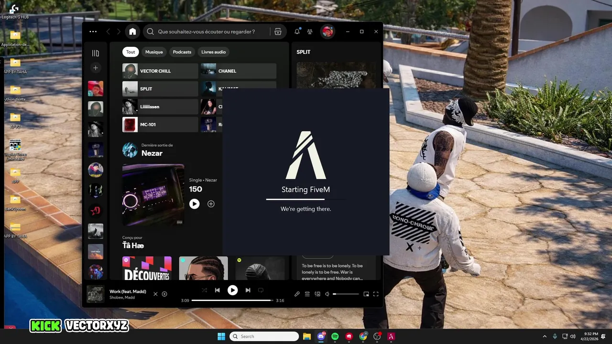Viewport: 612px width, 344px height.
Task: Play the 150 single
Action: [194, 204]
